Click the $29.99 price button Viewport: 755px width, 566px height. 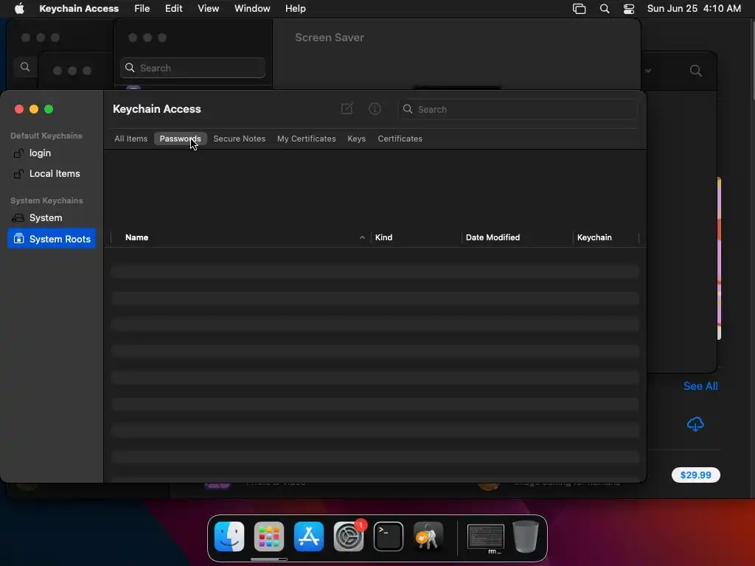[696, 475]
